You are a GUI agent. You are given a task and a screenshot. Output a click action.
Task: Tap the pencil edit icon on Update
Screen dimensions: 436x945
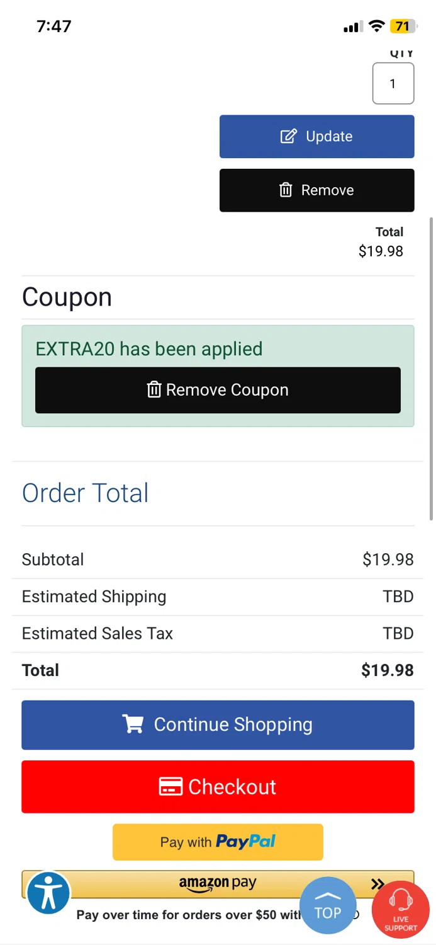tap(288, 137)
